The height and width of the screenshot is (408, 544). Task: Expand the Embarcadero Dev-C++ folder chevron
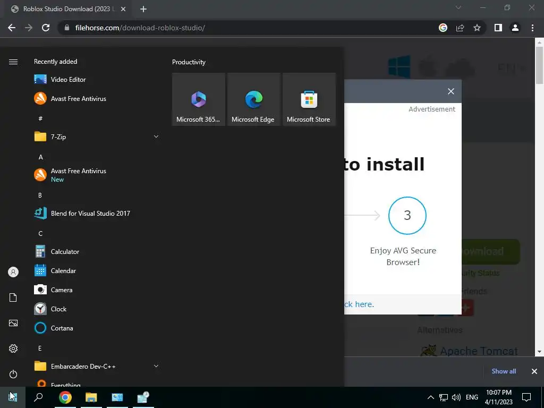tap(156, 366)
